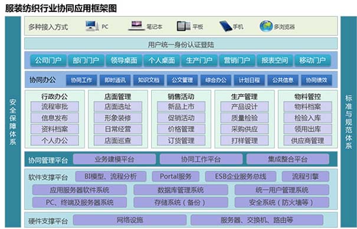Click the 用户统一身份认证登陆 bar
The height and width of the screenshot is (229, 357).
(181, 44)
